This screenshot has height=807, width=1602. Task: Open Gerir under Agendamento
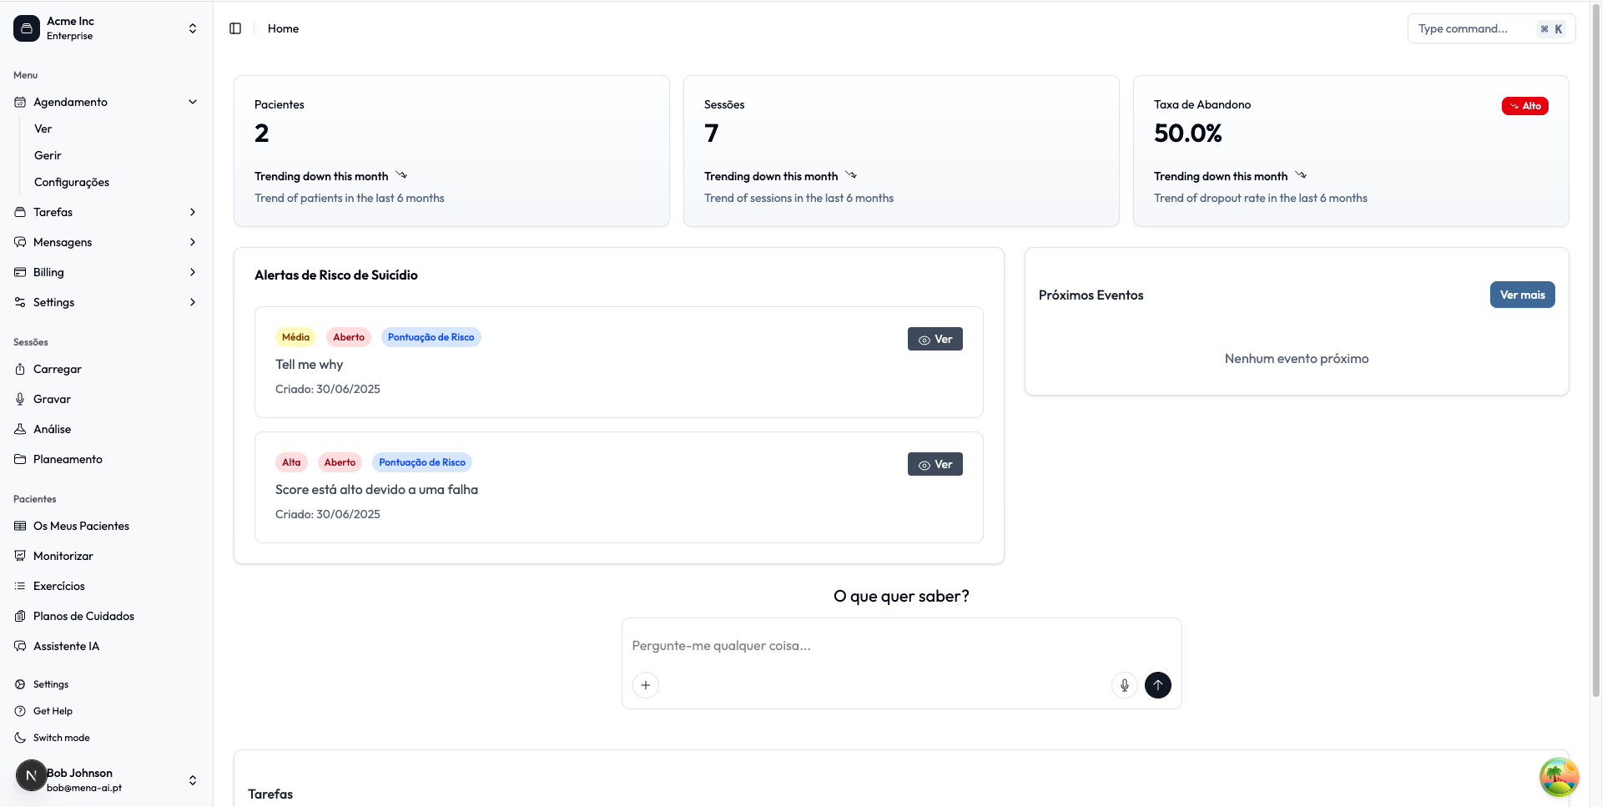tap(48, 155)
